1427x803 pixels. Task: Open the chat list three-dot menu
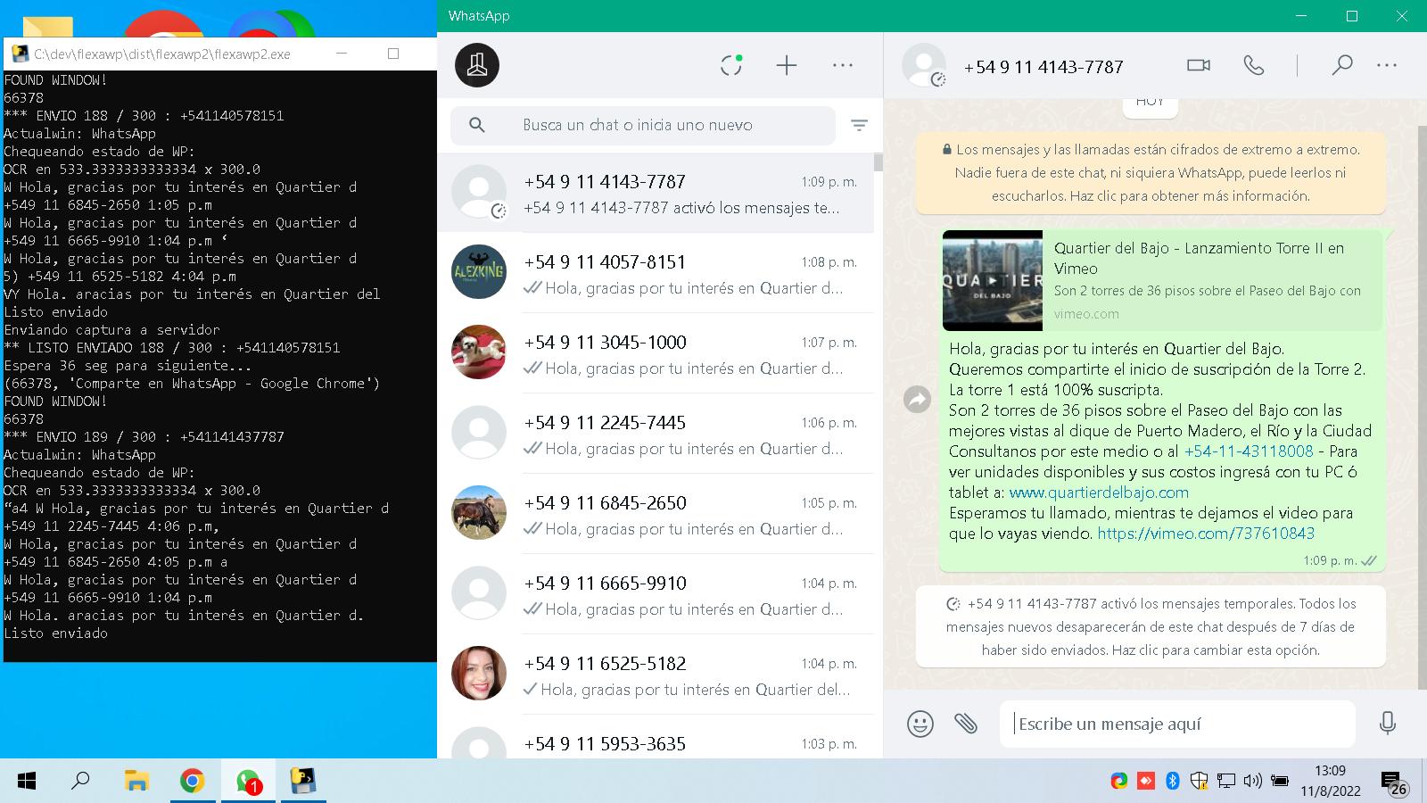coord(843,65)
